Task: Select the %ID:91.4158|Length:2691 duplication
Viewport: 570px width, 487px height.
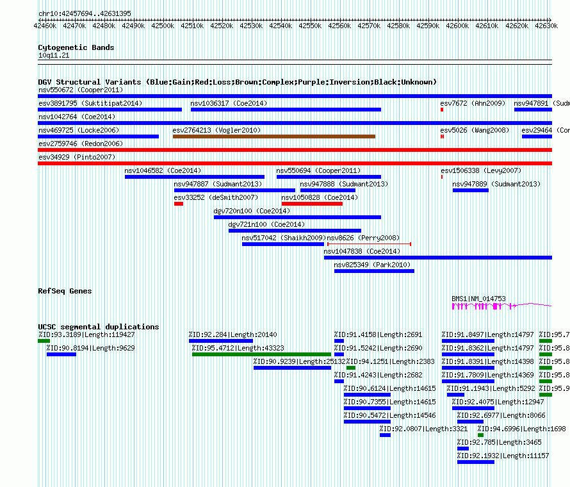Action: [339, 341]
